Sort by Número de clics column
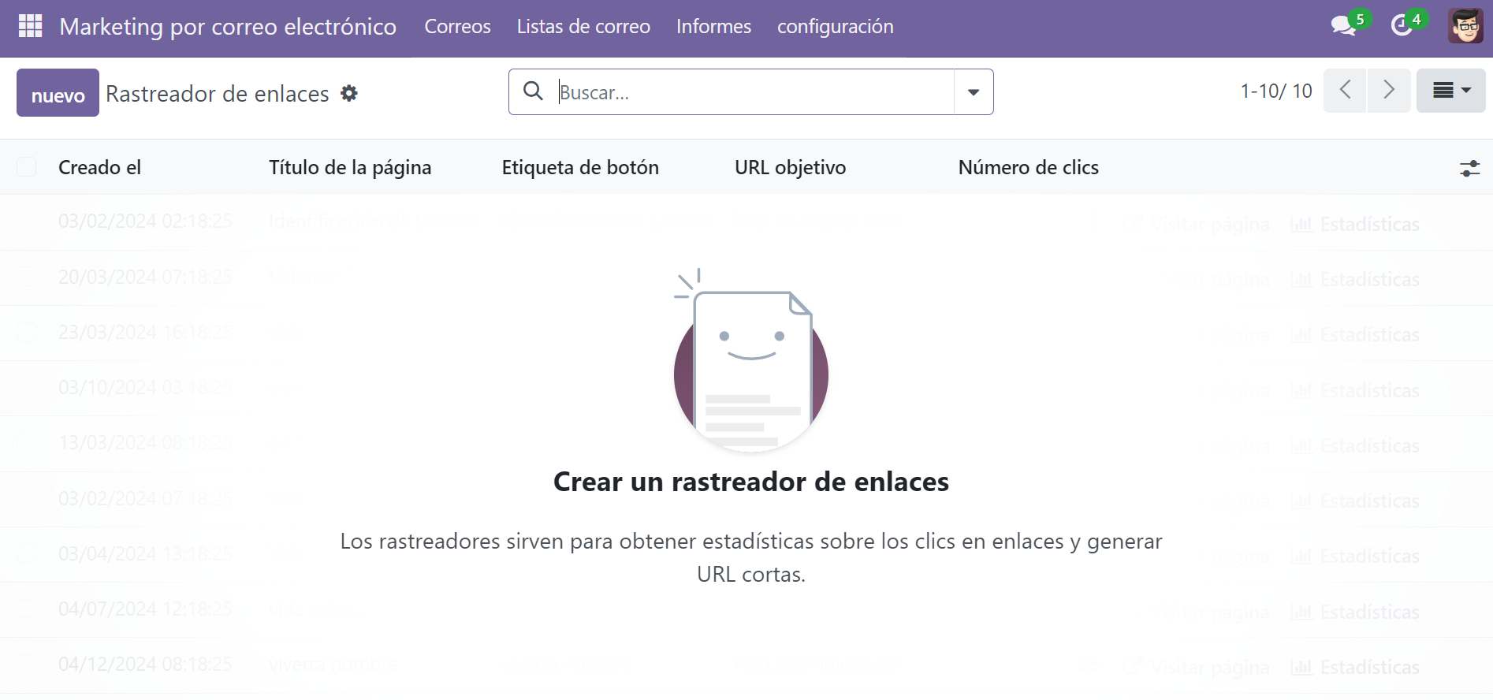The width and height of the screenshot is (1493, 700). [x=1028, y=167]
